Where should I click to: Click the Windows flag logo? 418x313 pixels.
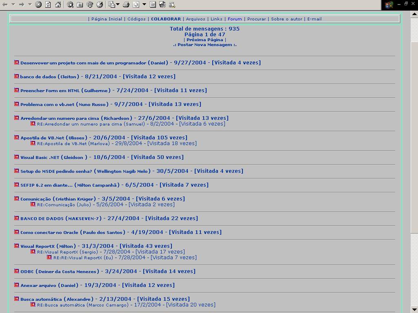[x=389, y=5]
